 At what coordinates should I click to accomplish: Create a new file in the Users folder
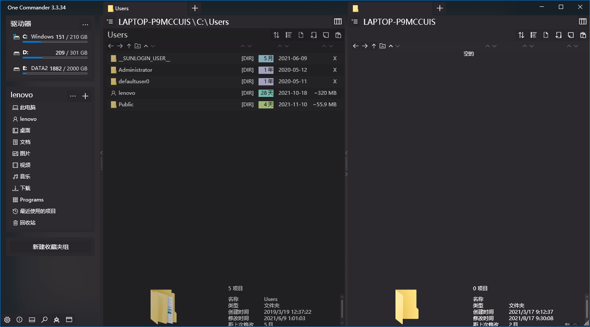pyautogui.click(x=301, y=35)
